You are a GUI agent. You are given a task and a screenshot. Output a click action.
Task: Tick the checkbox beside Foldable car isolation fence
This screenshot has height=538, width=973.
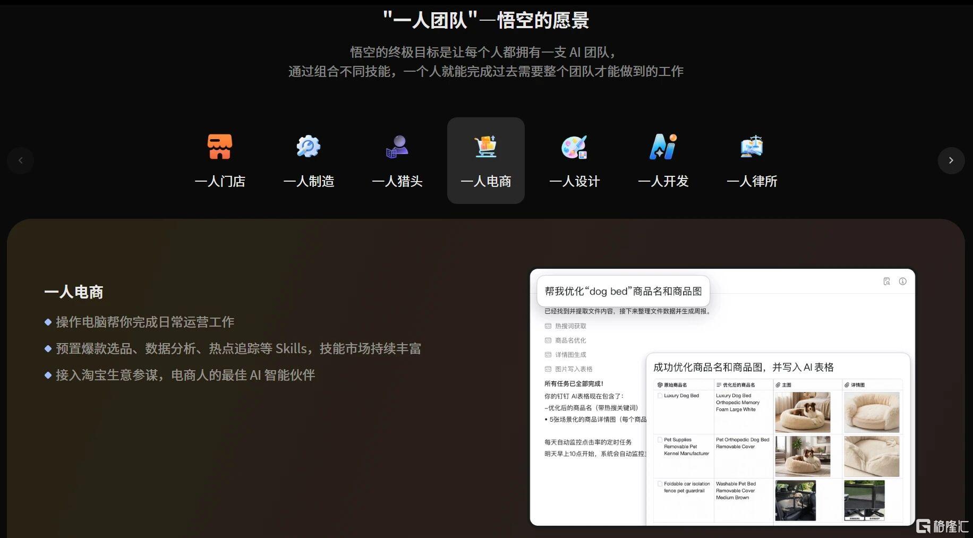point(660,484)
